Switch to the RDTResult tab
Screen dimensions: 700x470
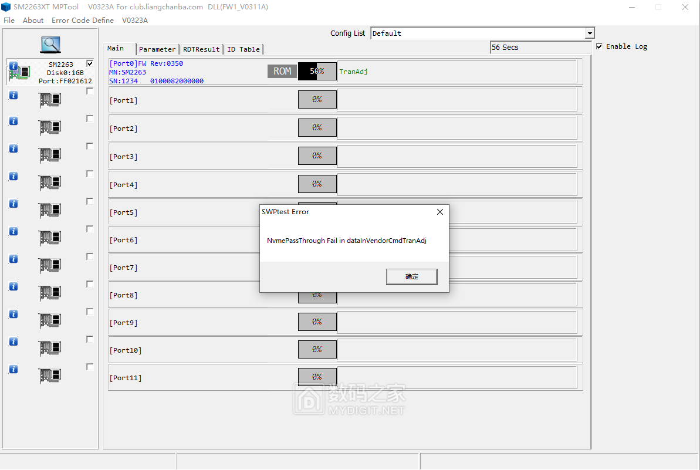pyautogui.click(x=201, y=49)
